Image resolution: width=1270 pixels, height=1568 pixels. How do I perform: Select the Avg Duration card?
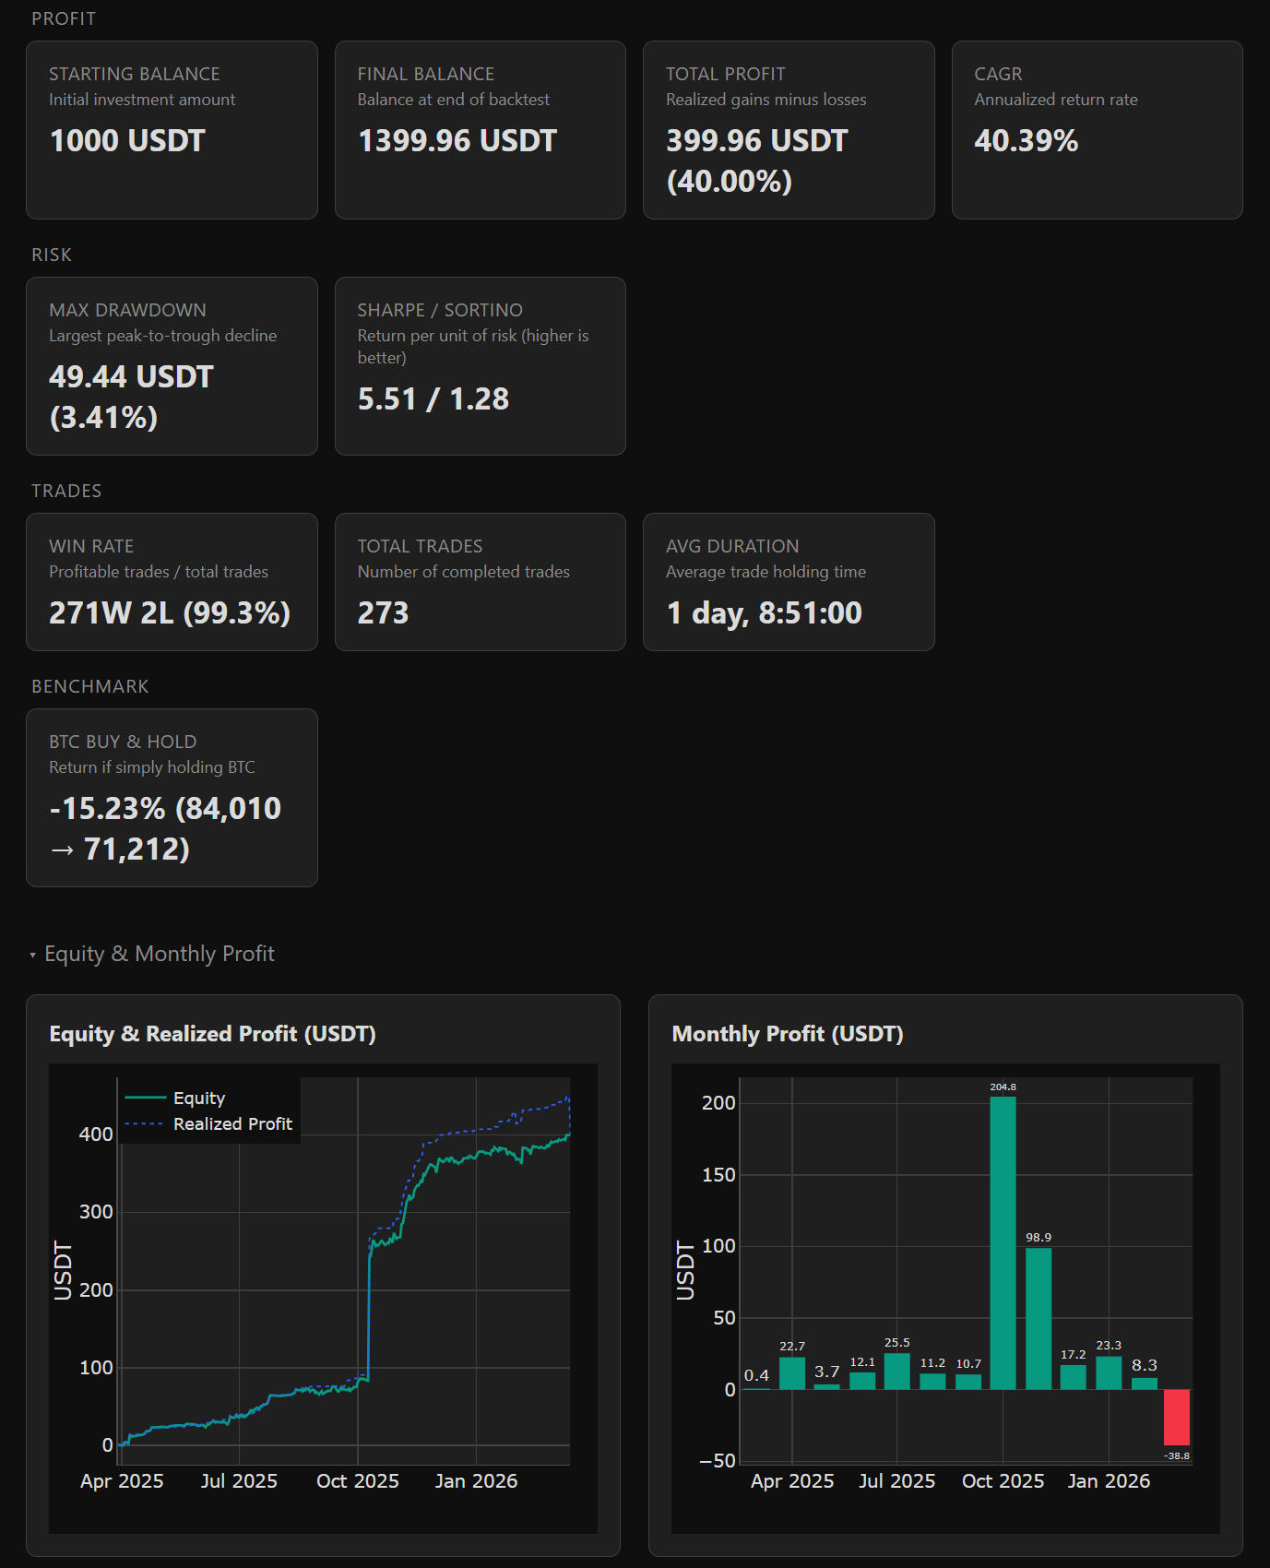788,582
